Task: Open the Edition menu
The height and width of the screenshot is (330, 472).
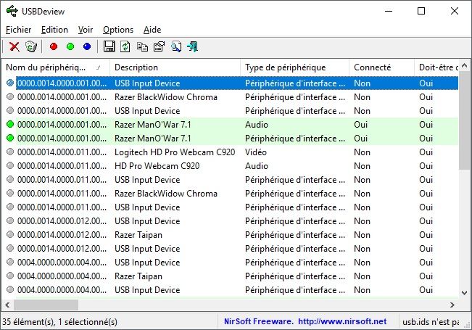Action: click(x=54, y=30)
